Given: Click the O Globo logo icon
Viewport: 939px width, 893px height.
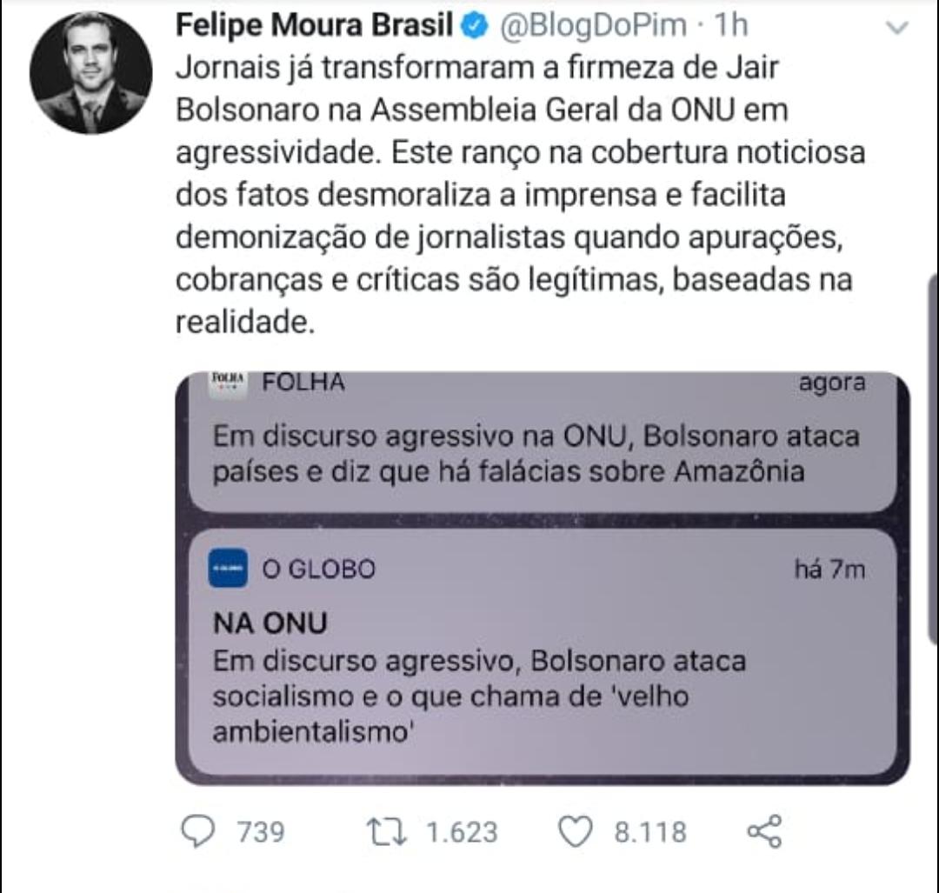Looking at the screenshot, I should pos(226,570).
